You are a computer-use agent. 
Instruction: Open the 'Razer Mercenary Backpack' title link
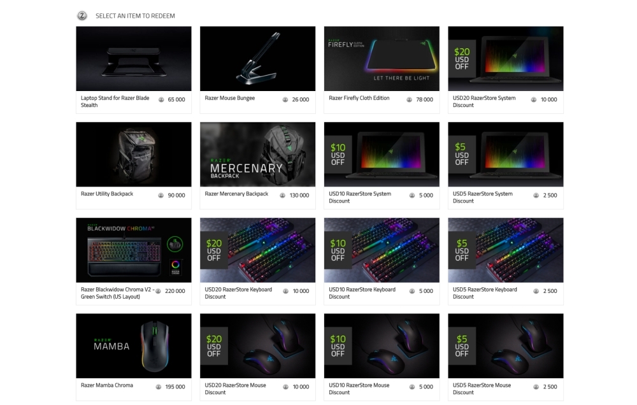click(236, 194)
